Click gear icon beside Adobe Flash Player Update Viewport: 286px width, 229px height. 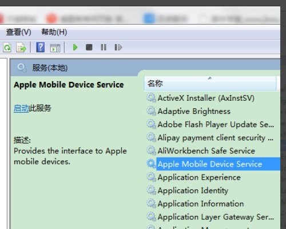(151, 124)
